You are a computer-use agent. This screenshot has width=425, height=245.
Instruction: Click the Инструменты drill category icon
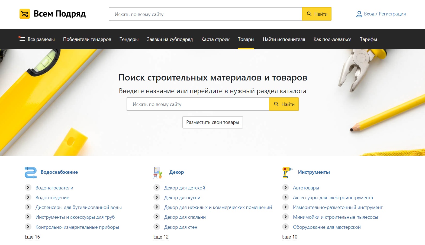pos(287,172)
